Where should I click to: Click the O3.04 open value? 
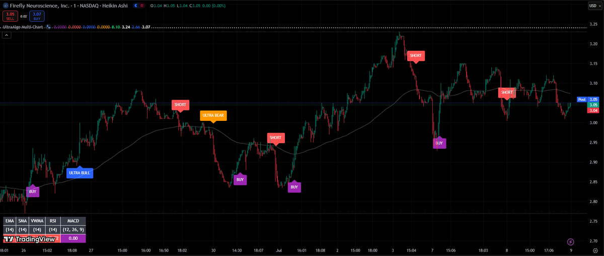click(156, 6)
